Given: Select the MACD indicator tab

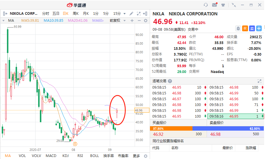Looking at the screenshot, I should (51, 156).
